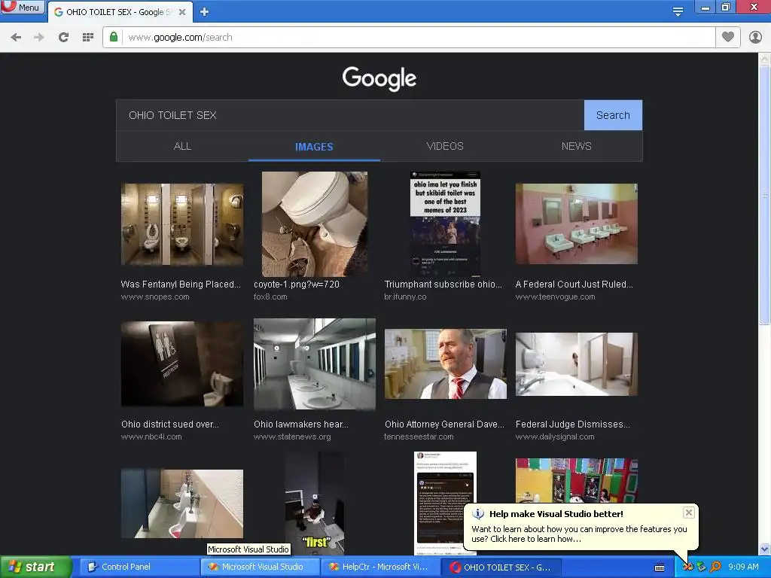Click "Triumphant subscribe ohio..." title

pos(443,284)
